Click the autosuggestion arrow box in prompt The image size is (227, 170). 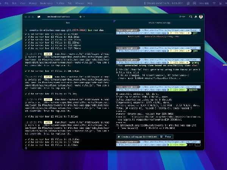[x=197, y=145]
